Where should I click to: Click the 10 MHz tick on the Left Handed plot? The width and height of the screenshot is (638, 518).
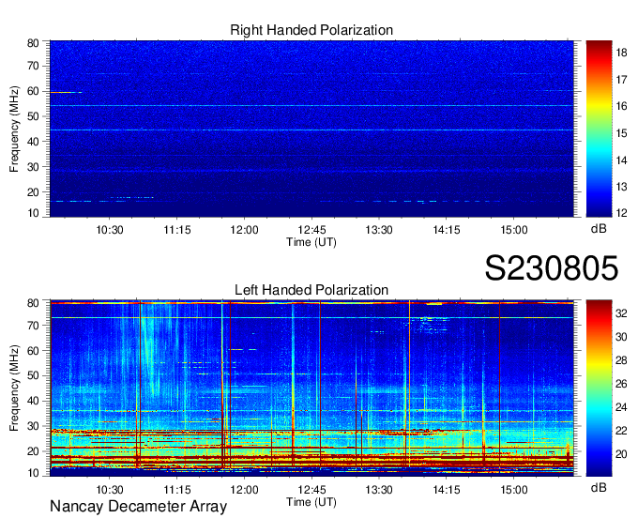point(33,473)
